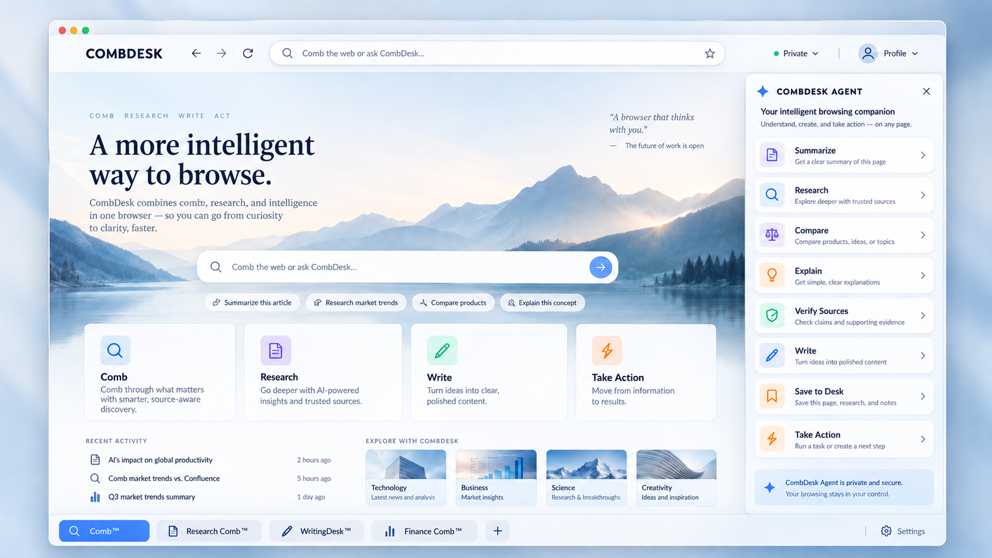Focus the hero search field on the landscape
This screenshot has width=992, height=558.
(408, 267)
